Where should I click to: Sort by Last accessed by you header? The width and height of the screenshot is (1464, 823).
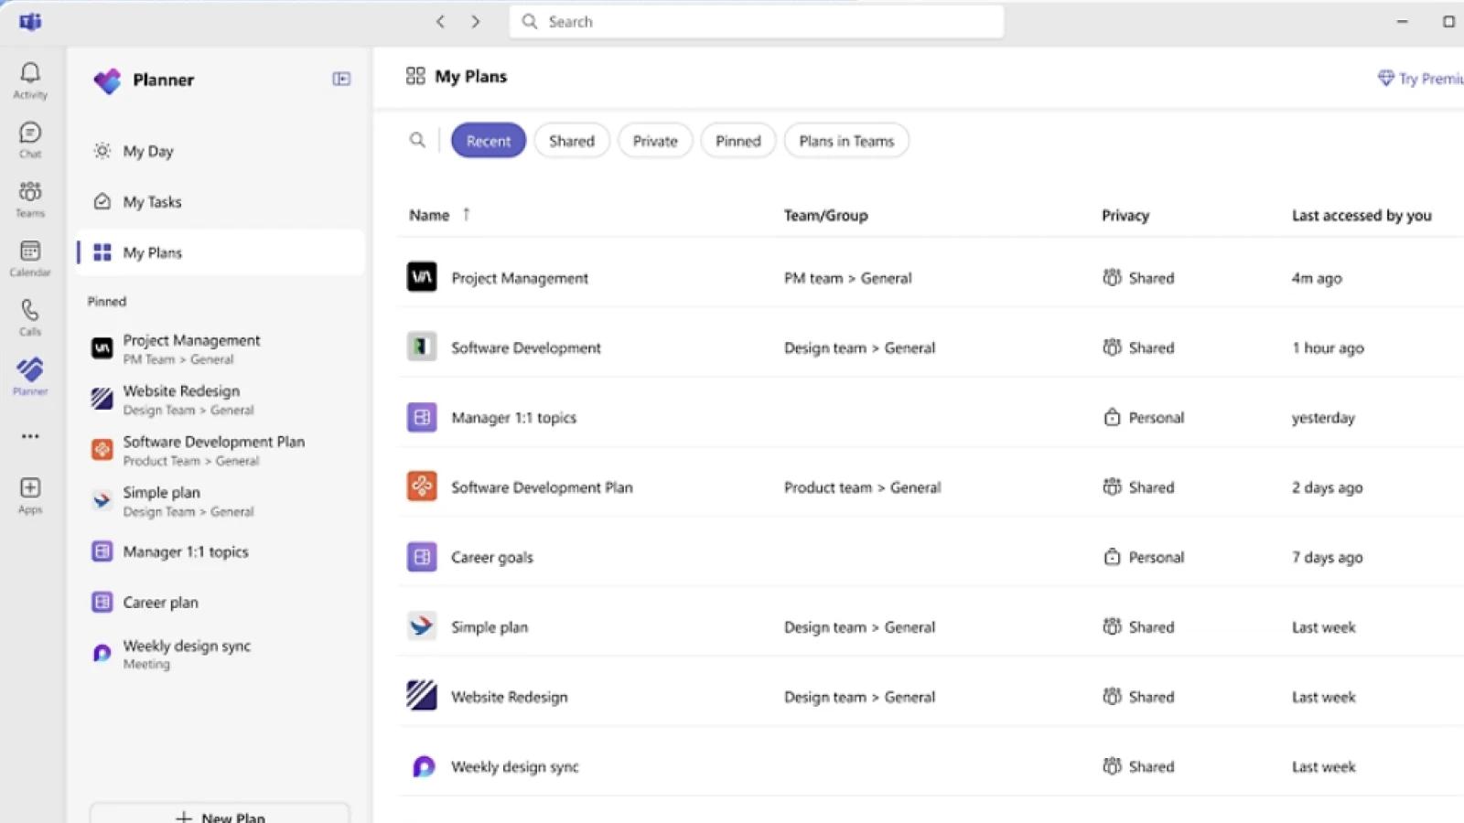(1362, 215)
